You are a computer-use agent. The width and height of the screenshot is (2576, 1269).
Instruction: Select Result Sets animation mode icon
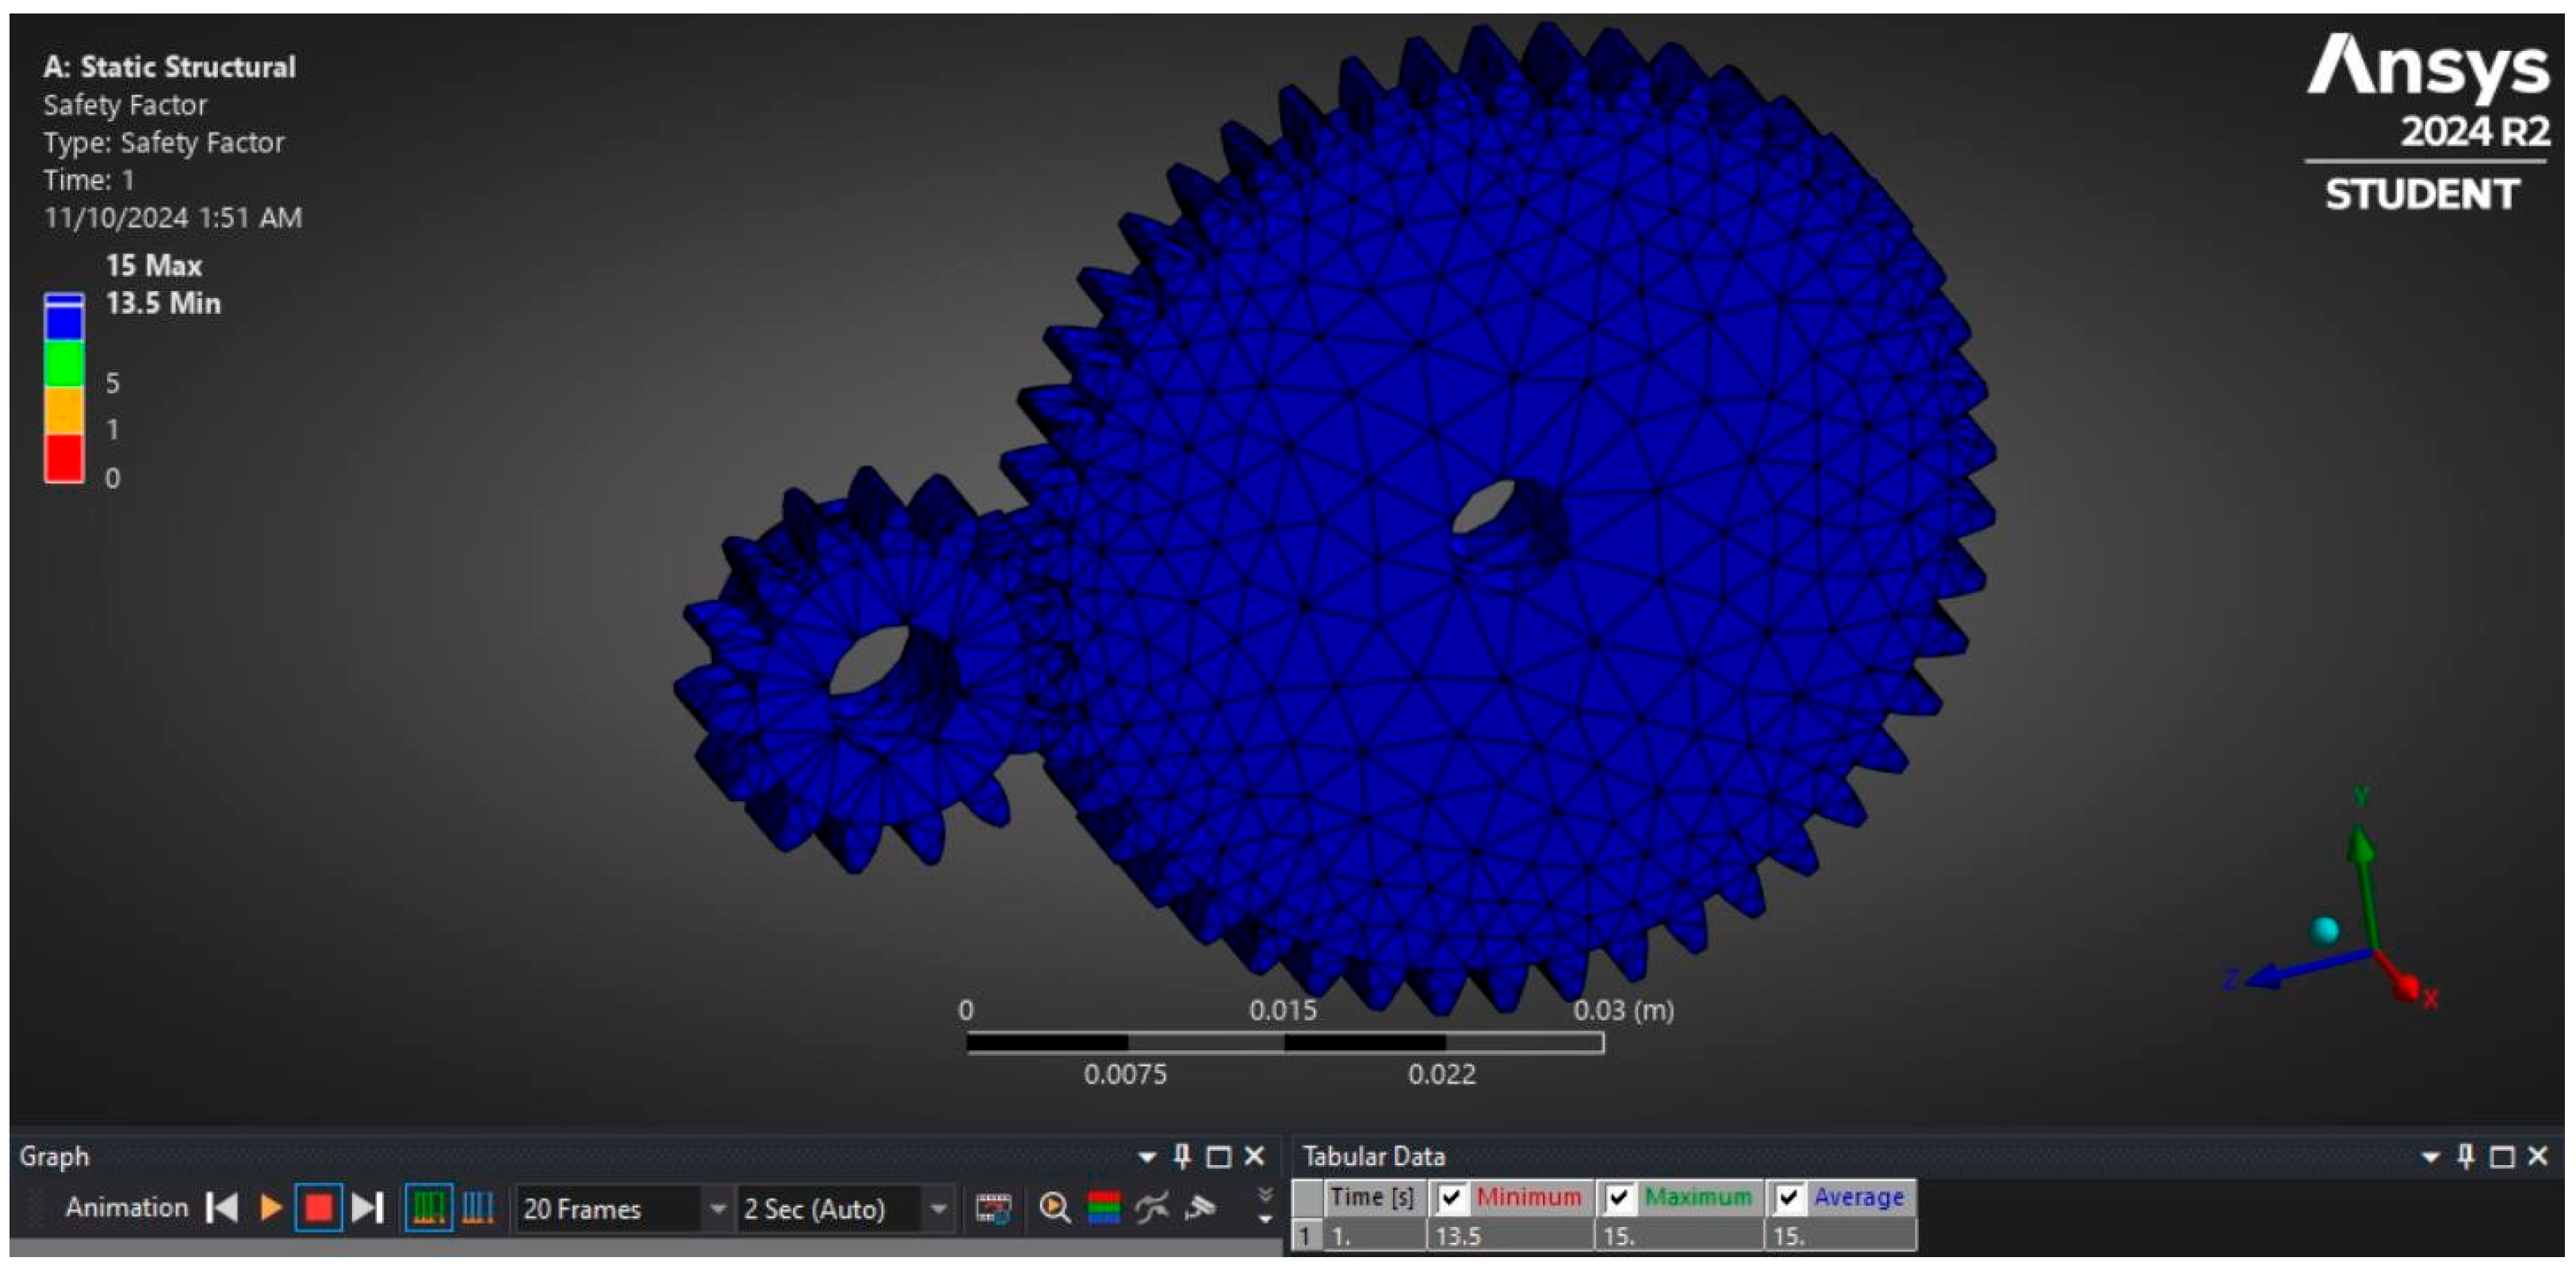click(477, 1208)
